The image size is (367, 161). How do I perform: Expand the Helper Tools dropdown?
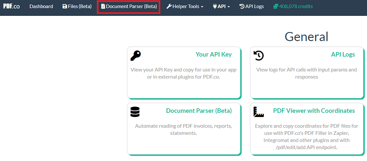point(185,7)
